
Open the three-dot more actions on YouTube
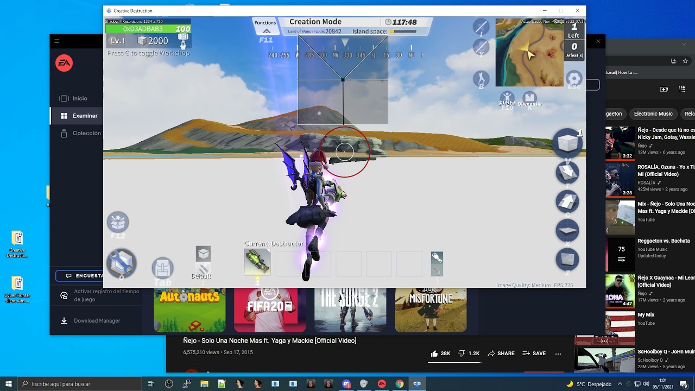558,354
